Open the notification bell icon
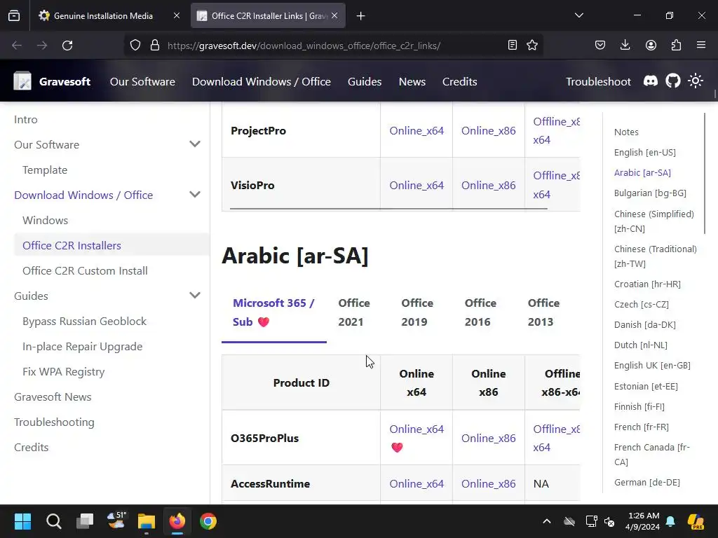This screenshot has width=718, height=538. pos(670,521)
